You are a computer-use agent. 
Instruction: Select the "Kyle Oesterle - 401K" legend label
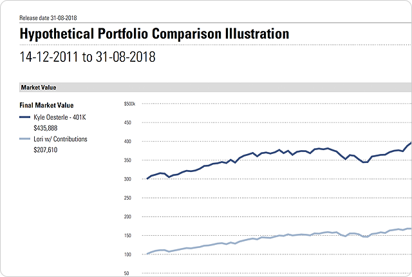coord(61,117)
